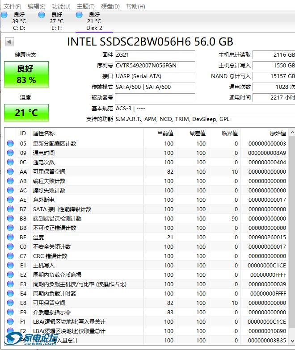Click the status icon for attribute E9
The image size is (295, 350).
tap(10, 312)
